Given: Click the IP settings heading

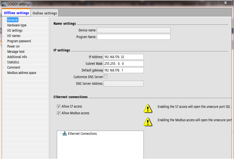Looking at the screenshot, I should tap(62, 50).
